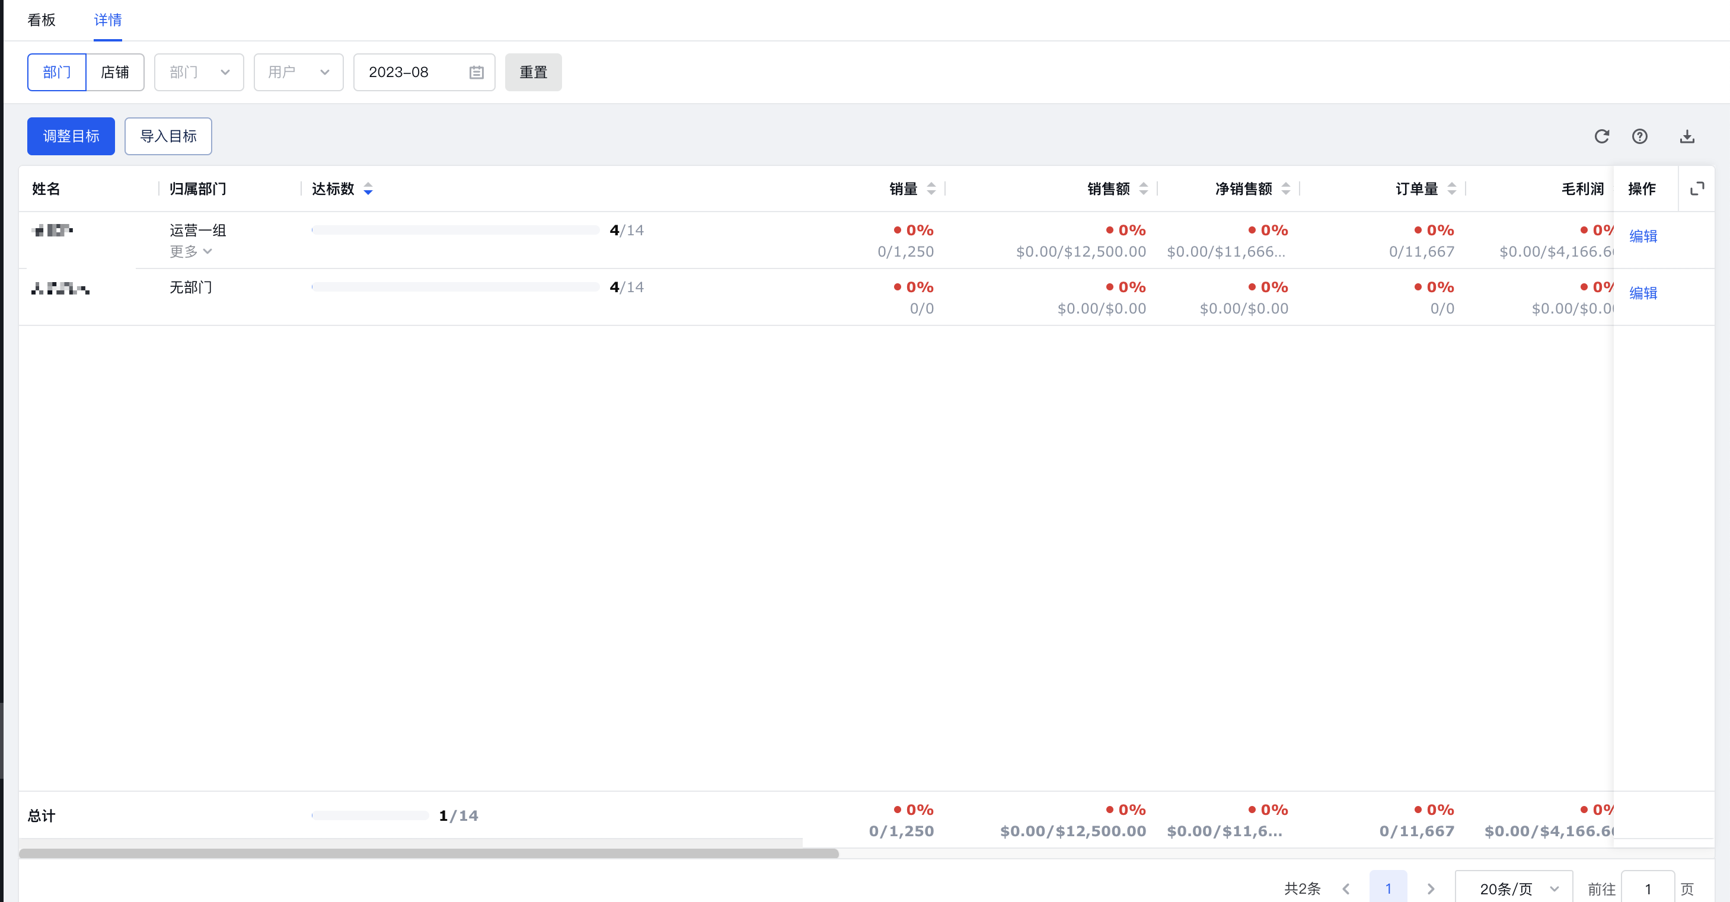Image resolution: width=1730 pixels, height=902 pixels.
Task: Sort by 销售额 column arrows
Action: click(x=1143, y=189)
